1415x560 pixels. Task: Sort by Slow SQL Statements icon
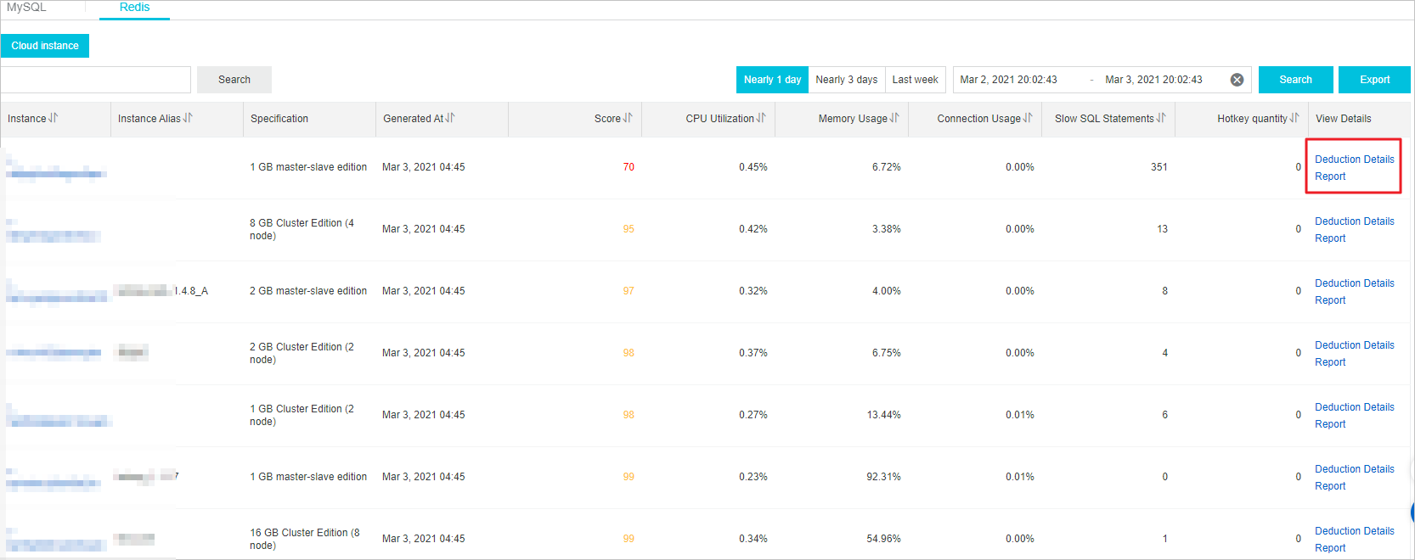pos(1161,118)
